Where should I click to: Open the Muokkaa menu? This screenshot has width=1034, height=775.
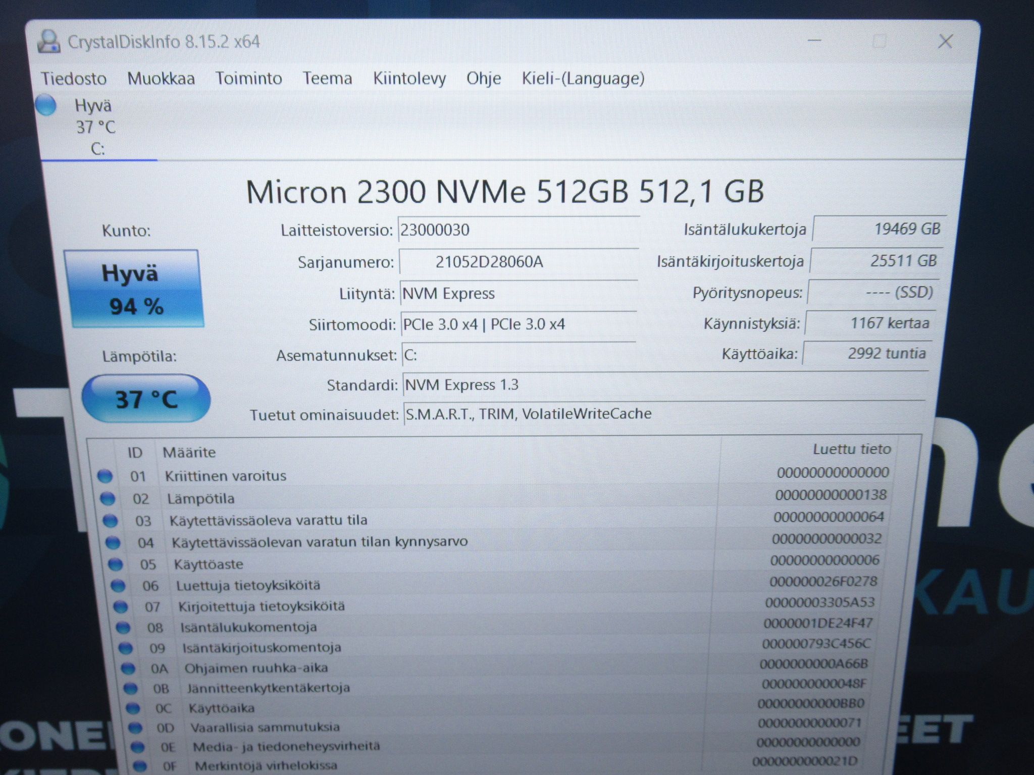(161, 78)
